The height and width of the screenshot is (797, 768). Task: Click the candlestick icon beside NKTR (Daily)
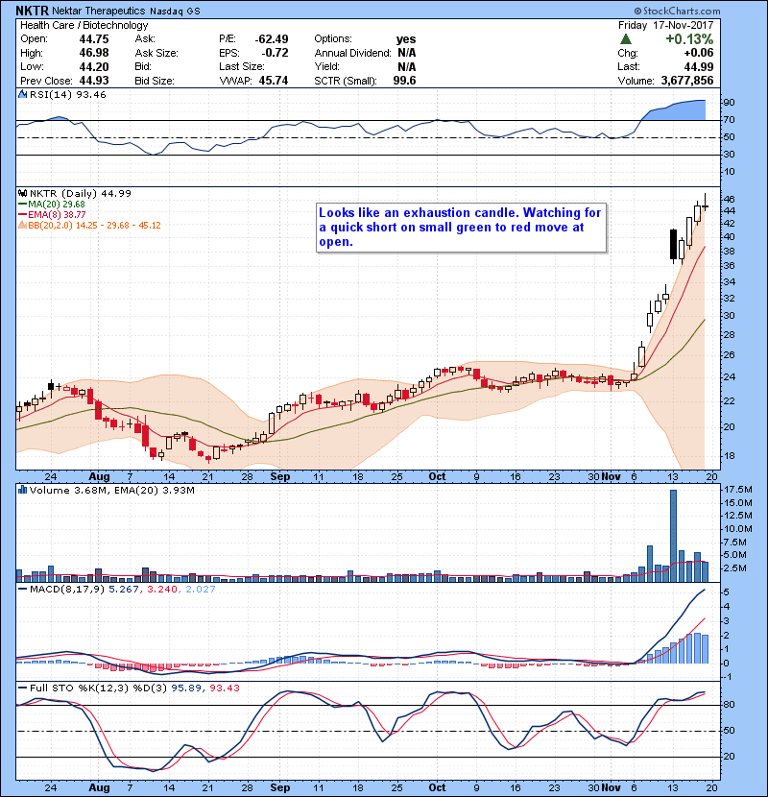[x=23, y=193]
